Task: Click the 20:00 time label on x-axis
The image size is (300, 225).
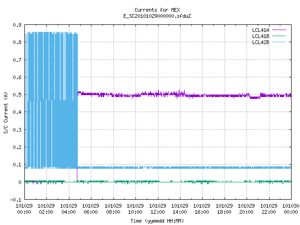Action: click(246, 212)
